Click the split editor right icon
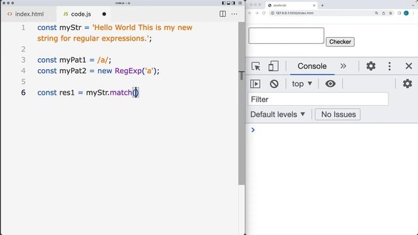418x235 pixels. pyautogui.click(x=223, y=14)
